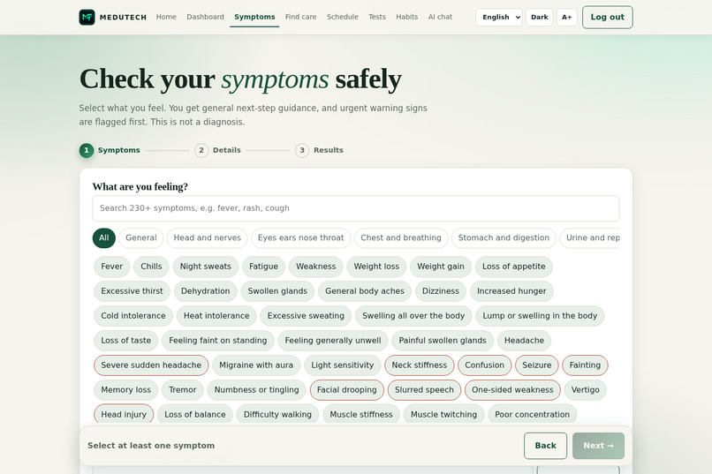
Task: Select the All category filter
Action: pos(104,237)
